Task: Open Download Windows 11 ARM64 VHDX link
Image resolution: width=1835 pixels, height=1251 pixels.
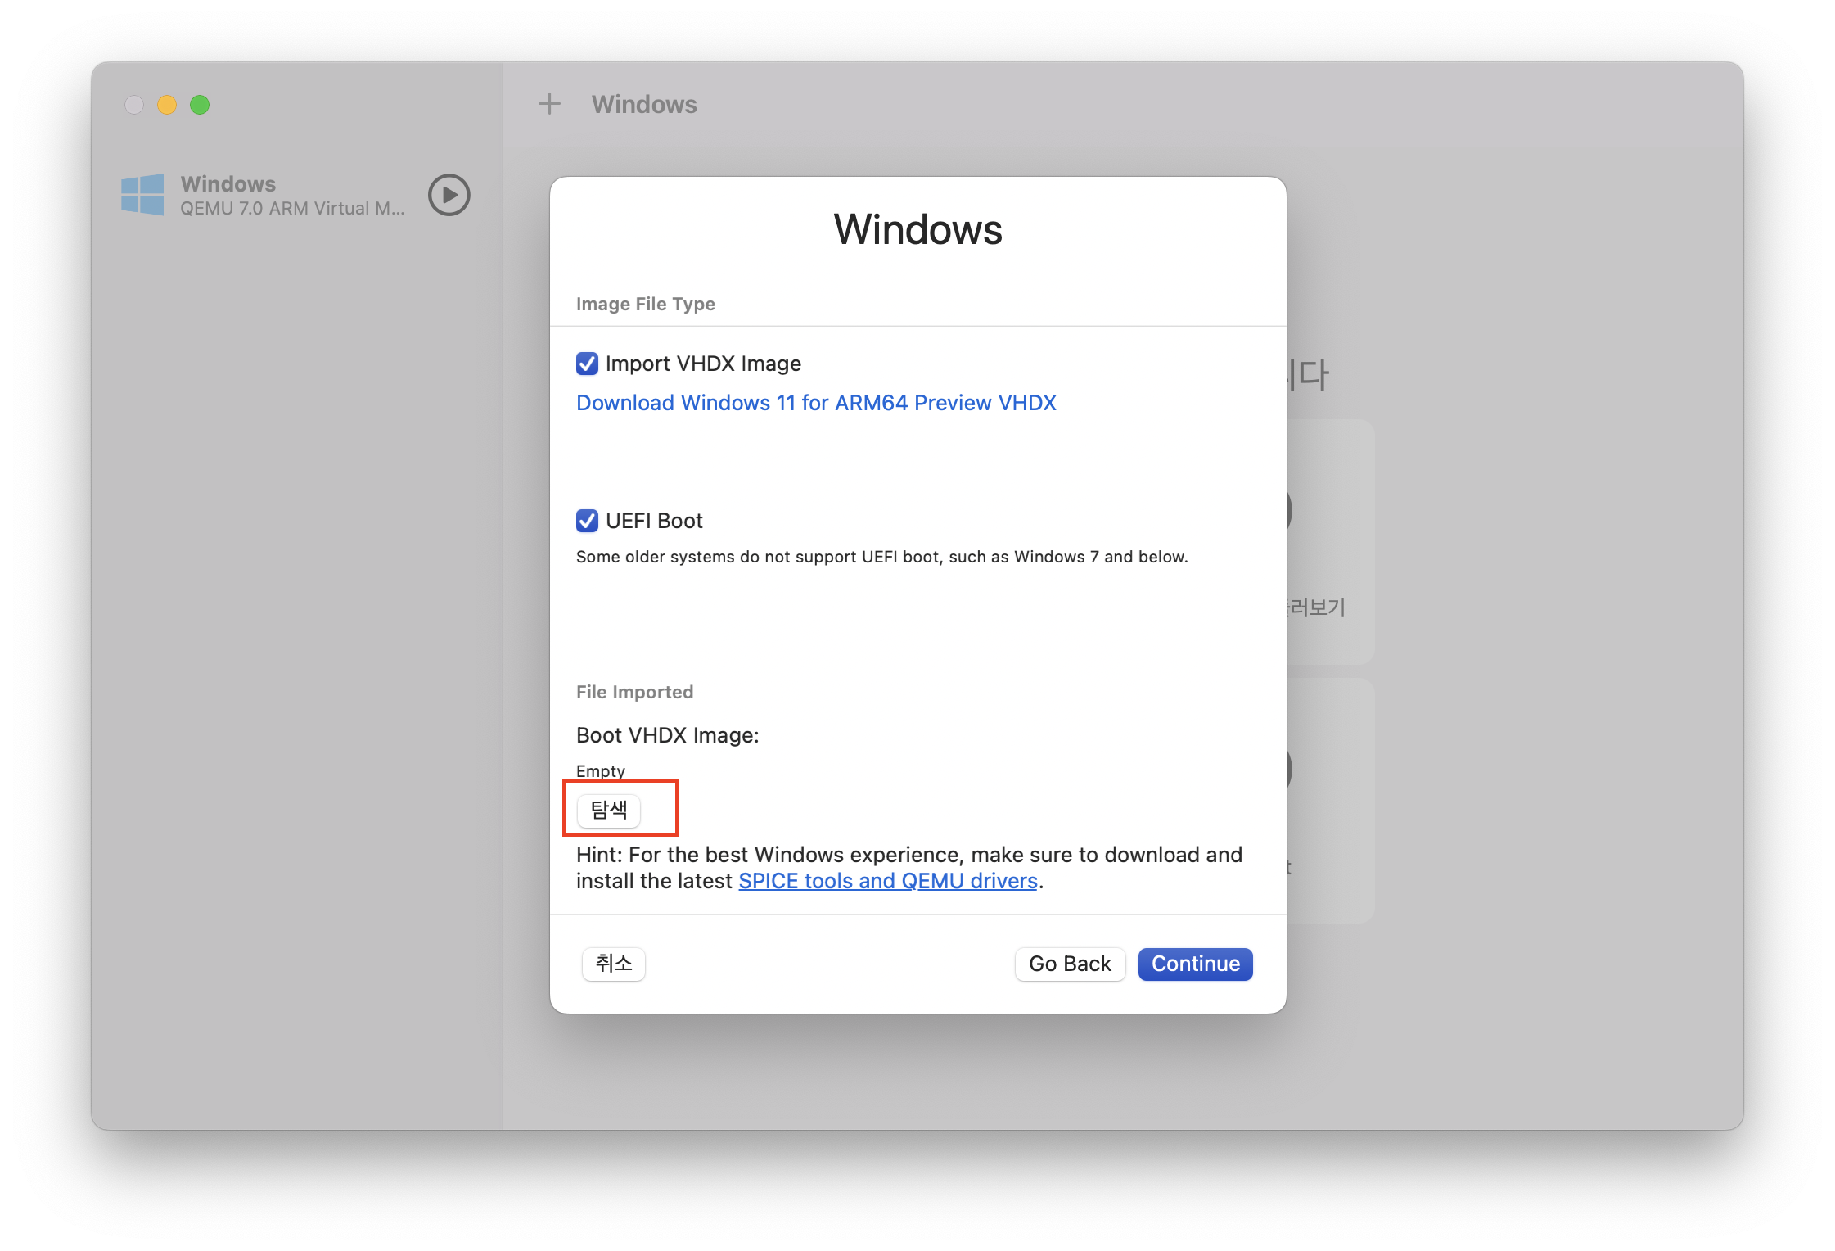Action: (815, 403)
